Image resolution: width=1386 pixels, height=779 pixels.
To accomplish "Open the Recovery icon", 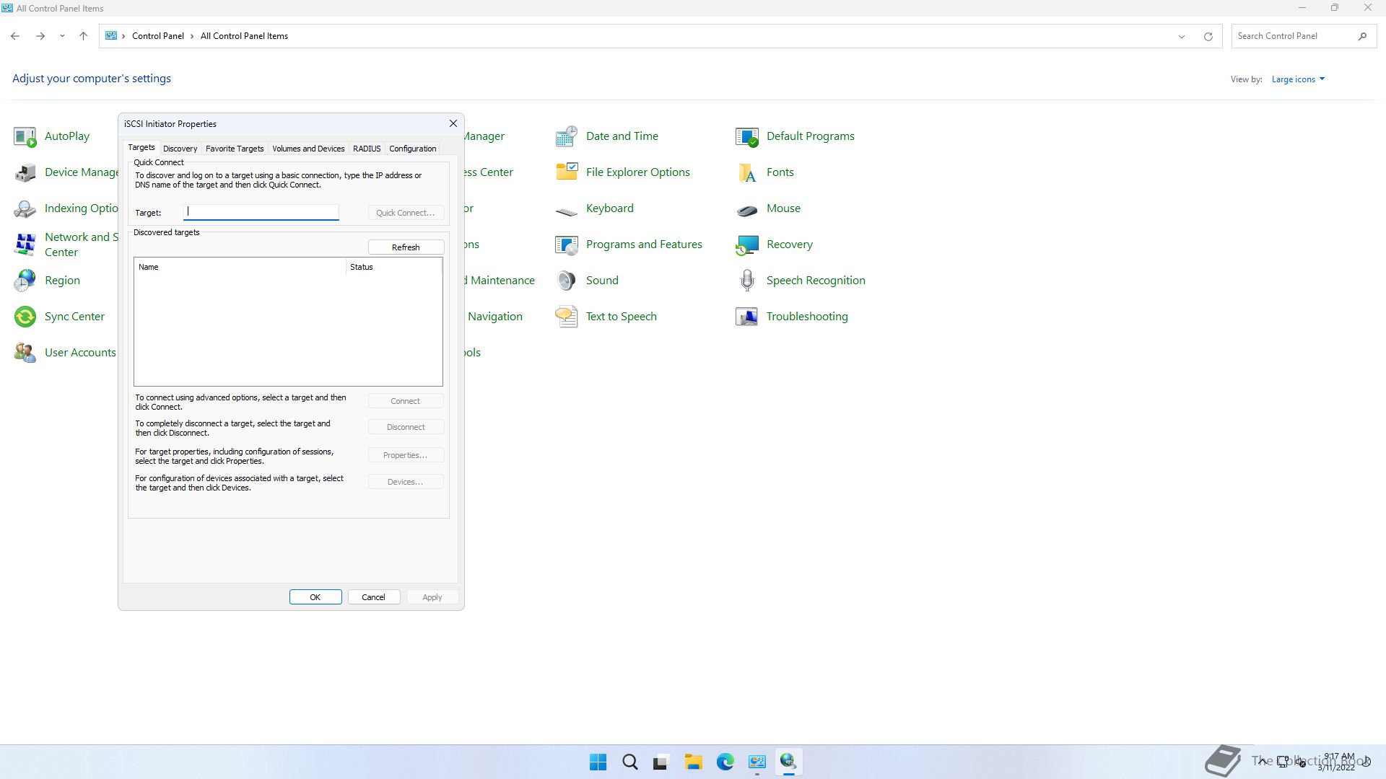I will (747, 245).
